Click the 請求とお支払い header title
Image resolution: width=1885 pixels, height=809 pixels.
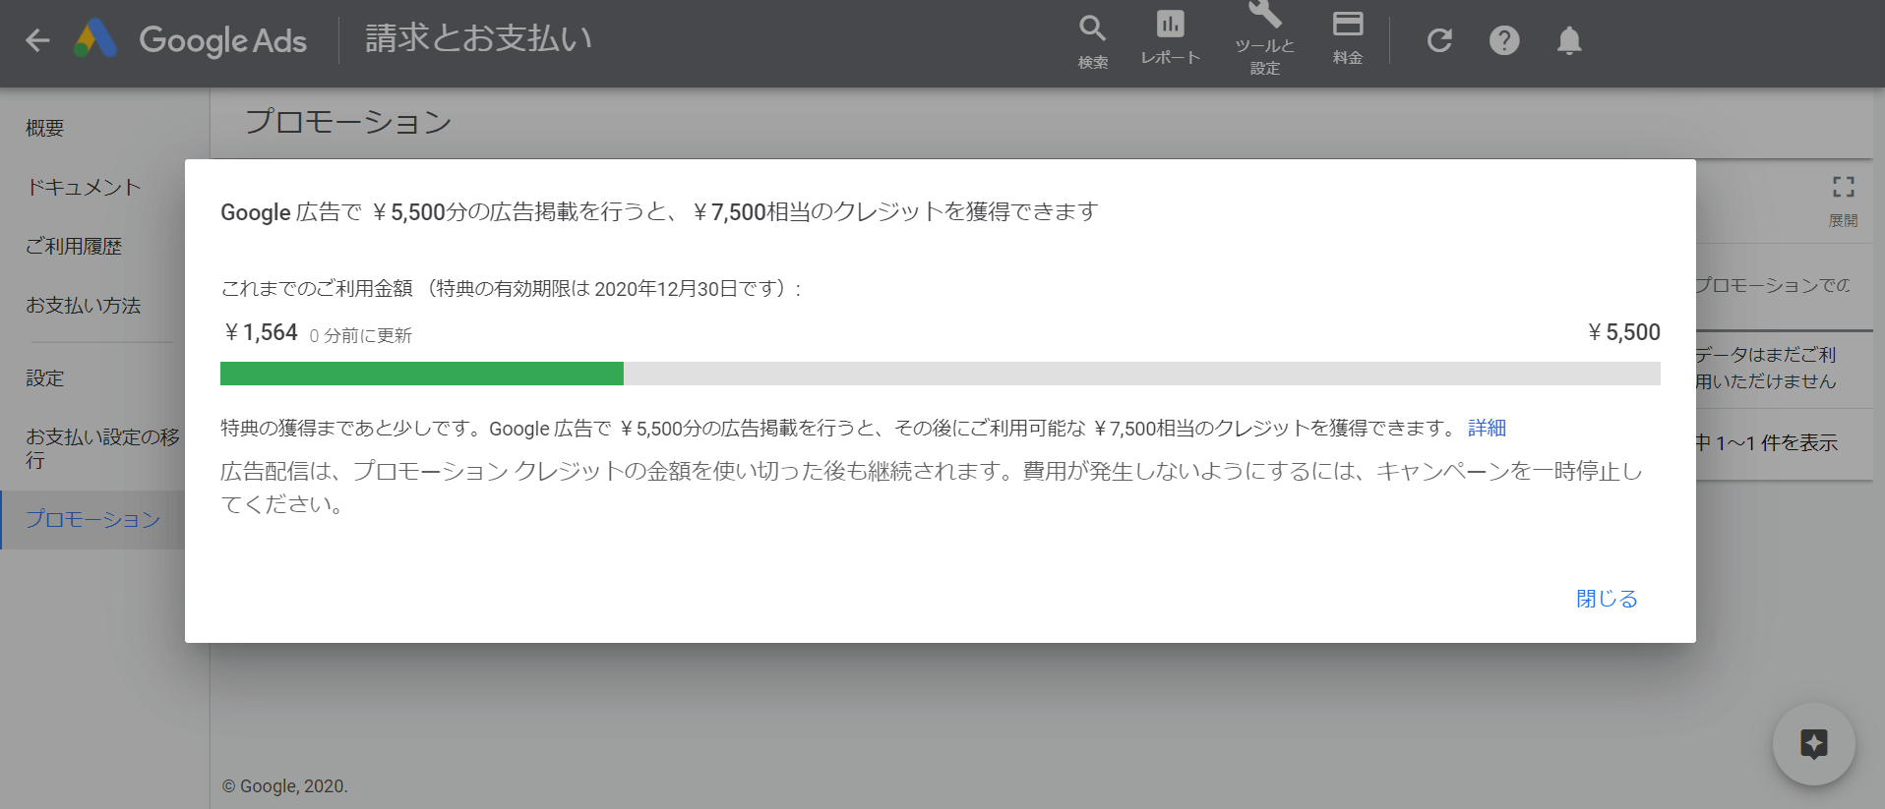(478, 38)
